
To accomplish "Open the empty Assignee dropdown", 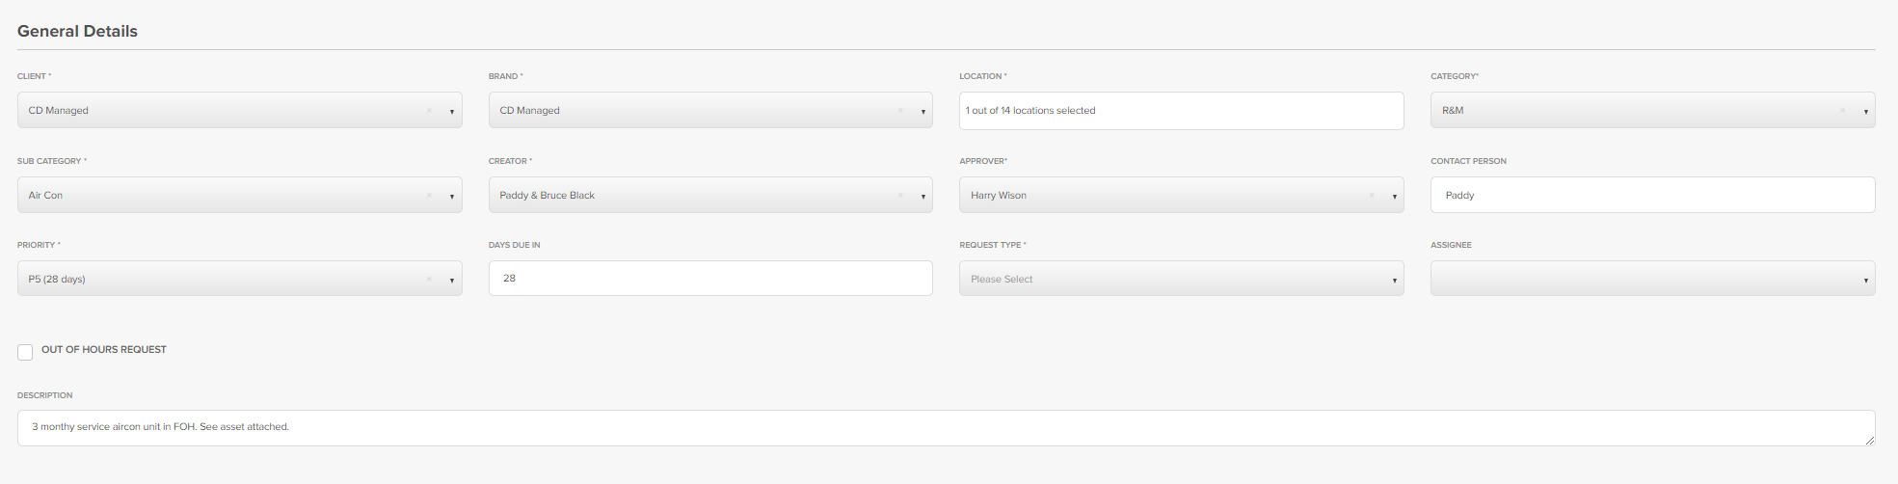I will 1865,281.
